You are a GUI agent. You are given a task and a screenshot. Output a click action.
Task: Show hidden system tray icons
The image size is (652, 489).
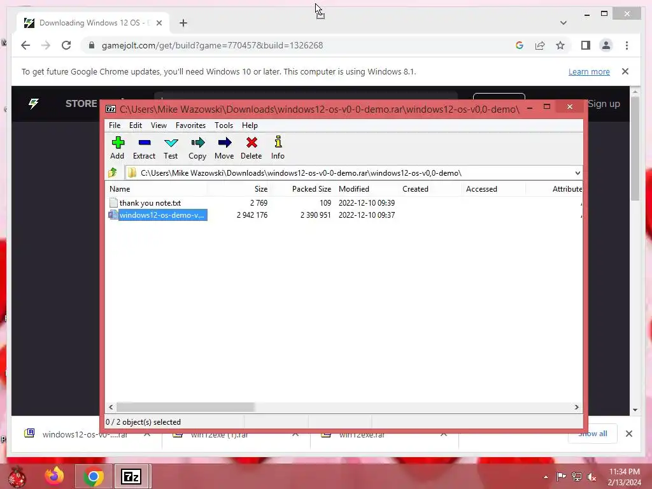pyautogui.click(x=546, y=477)
